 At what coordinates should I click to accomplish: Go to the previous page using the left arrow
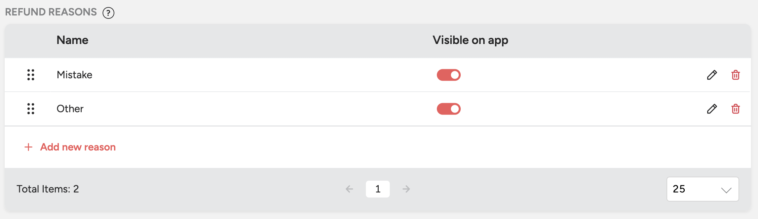(349, 189)
